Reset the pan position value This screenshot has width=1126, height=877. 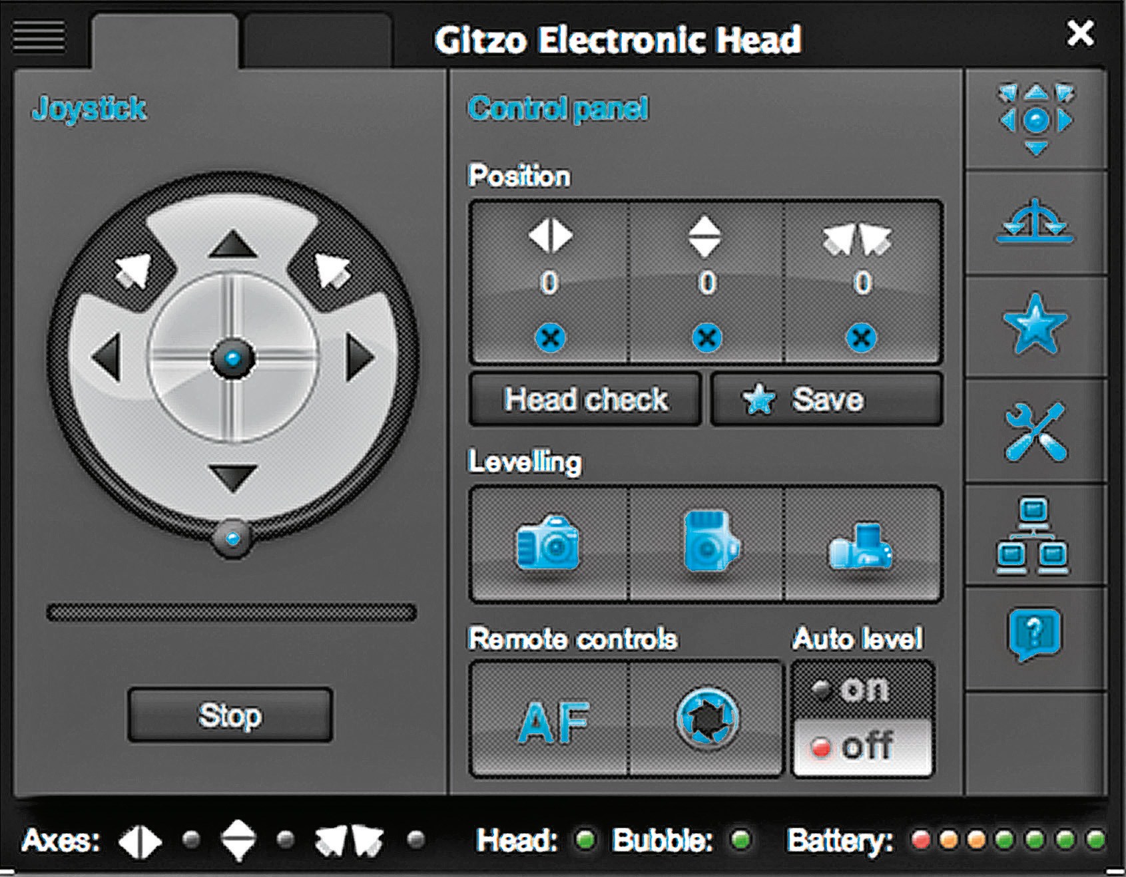tap(550, 337)
